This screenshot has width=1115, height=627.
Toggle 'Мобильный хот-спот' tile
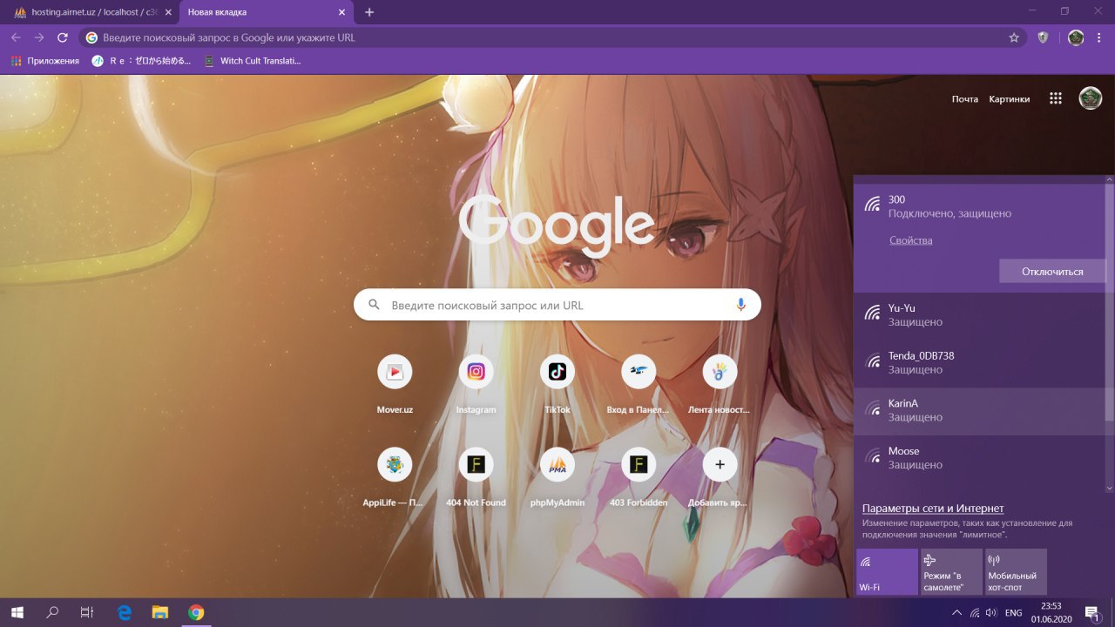tap(1016, 572)
